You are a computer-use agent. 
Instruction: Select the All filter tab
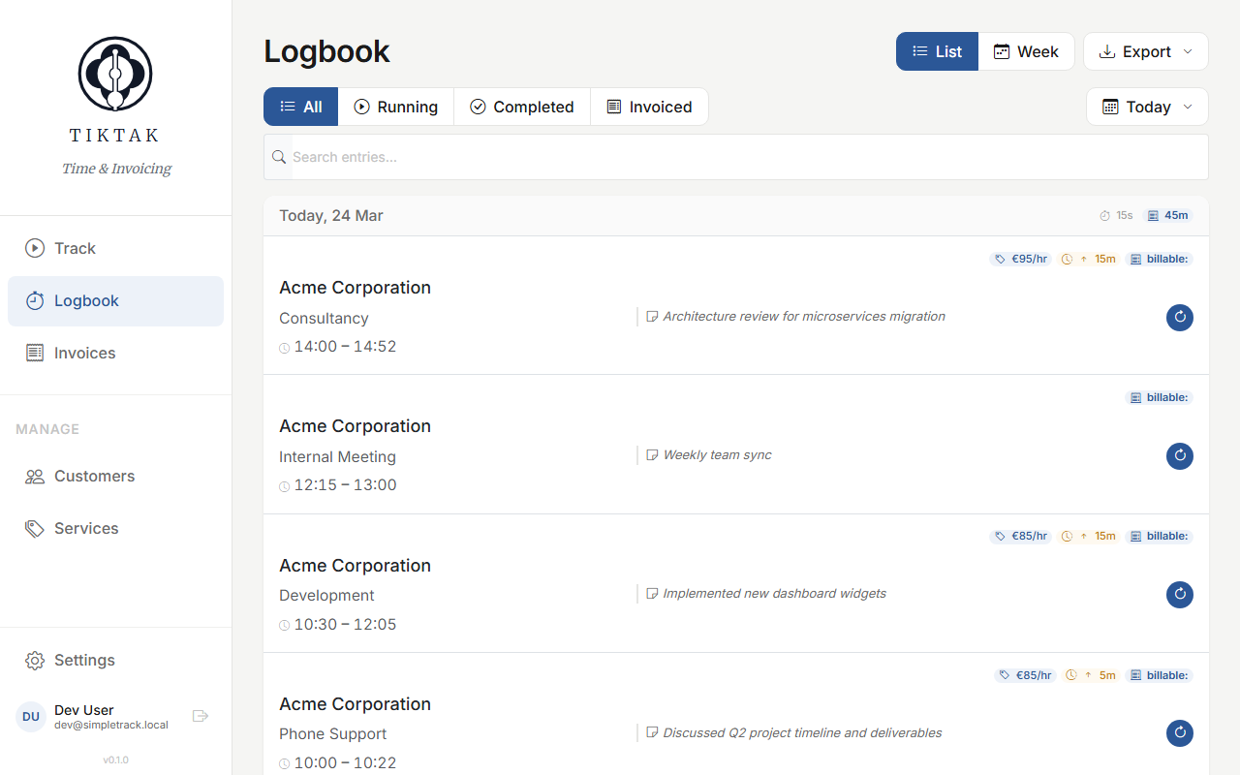300,107
